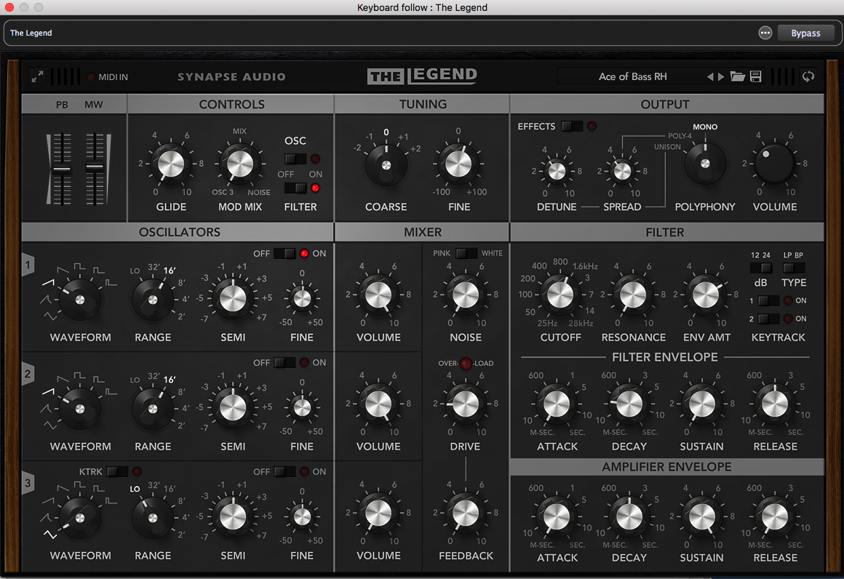Click the Glide knob
This screenshot has width=844, height=579.
click(x=171, y=164)
